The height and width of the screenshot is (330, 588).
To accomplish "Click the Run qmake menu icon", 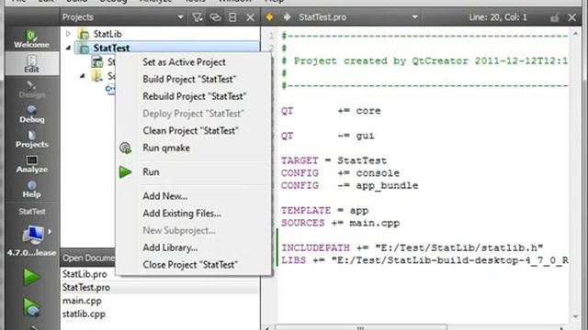I will click(125, 148).
